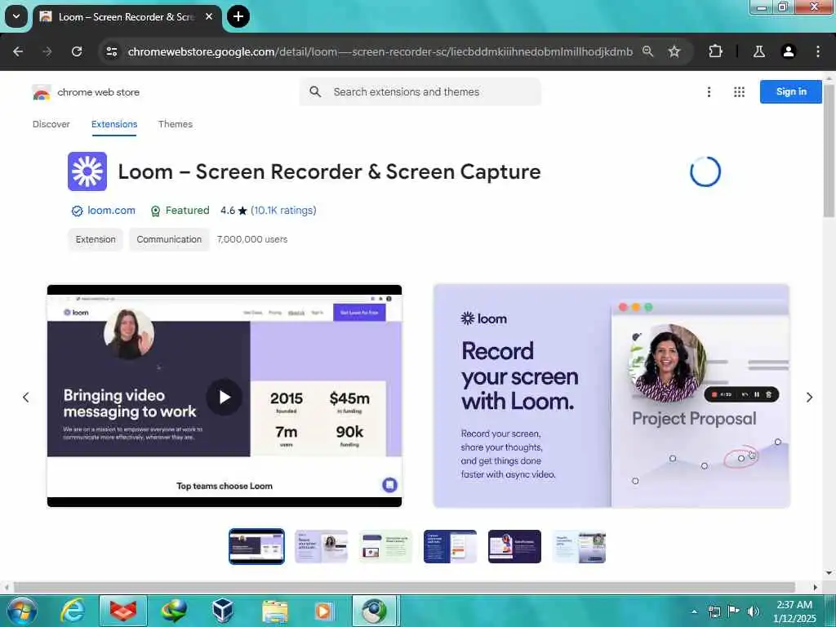This screenshot has width=836, height=627.
Task: Switch to the Discover tab
Action: tap(51, 124)
